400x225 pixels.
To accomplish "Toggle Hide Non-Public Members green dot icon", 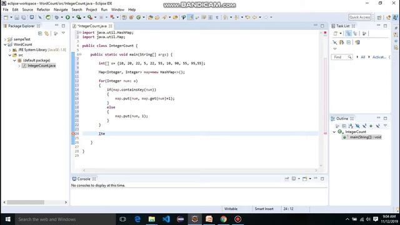I will point(371,126).
